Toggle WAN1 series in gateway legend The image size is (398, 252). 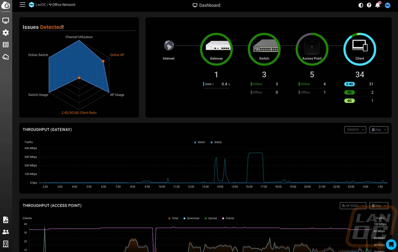point(200,142)
